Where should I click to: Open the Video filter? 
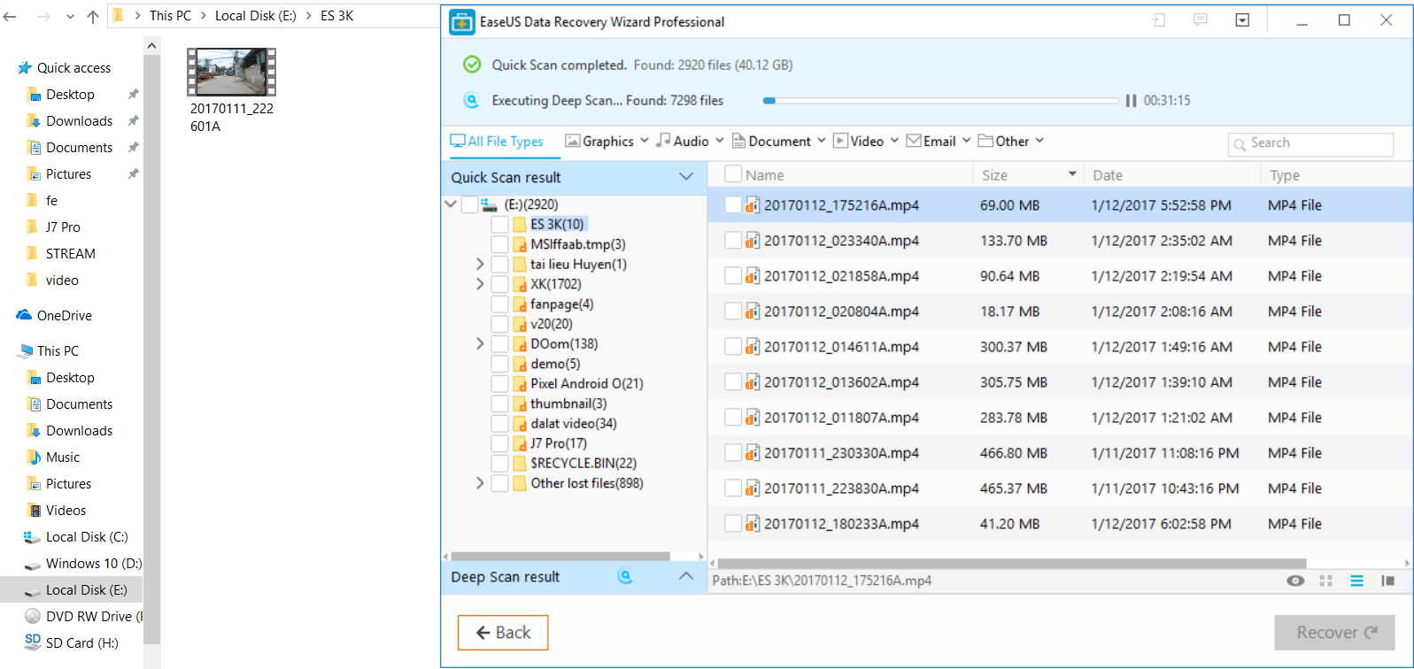tap(866, 142)
